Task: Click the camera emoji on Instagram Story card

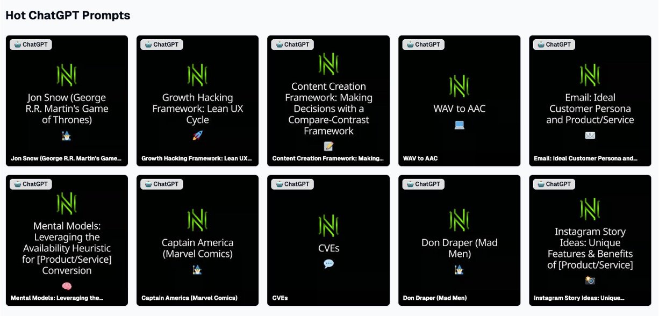Action: pyautogui.click(x=590, y=281)
